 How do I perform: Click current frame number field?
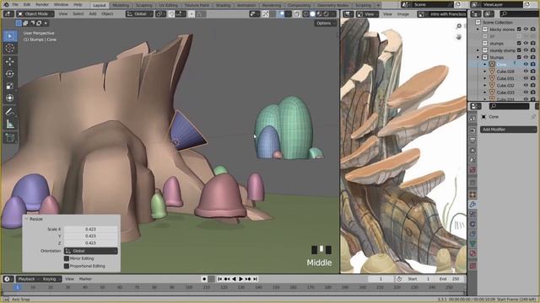click(x=381, y=279)
